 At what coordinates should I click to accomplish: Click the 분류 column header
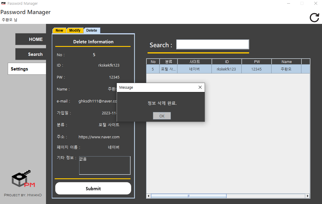[x=168, y=61]
